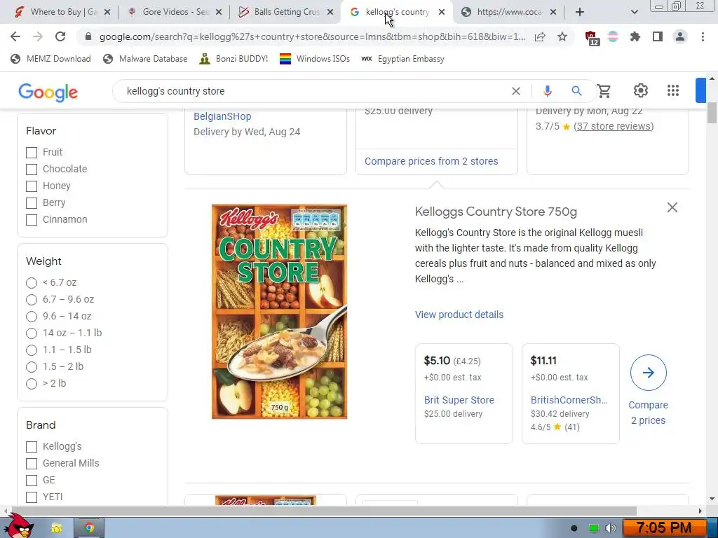Select weight over 2 lb

click(x=32, y=384)
